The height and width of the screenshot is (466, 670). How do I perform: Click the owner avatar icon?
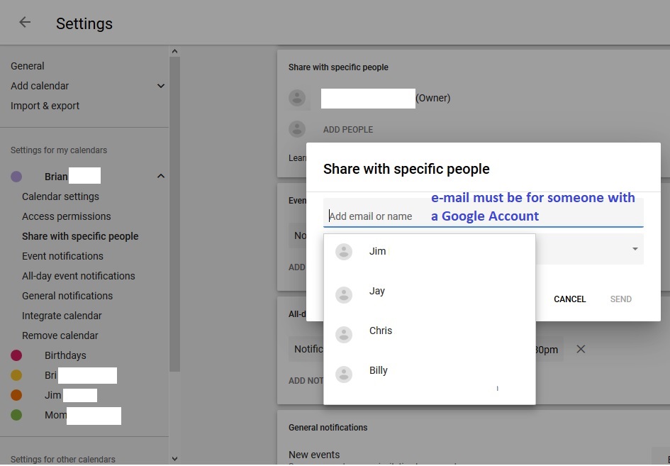point(297,98)
